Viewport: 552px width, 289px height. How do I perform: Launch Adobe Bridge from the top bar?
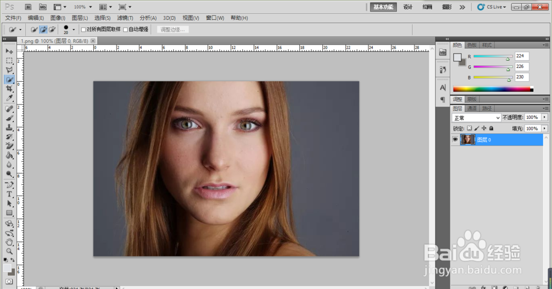[x=28, y=7]
